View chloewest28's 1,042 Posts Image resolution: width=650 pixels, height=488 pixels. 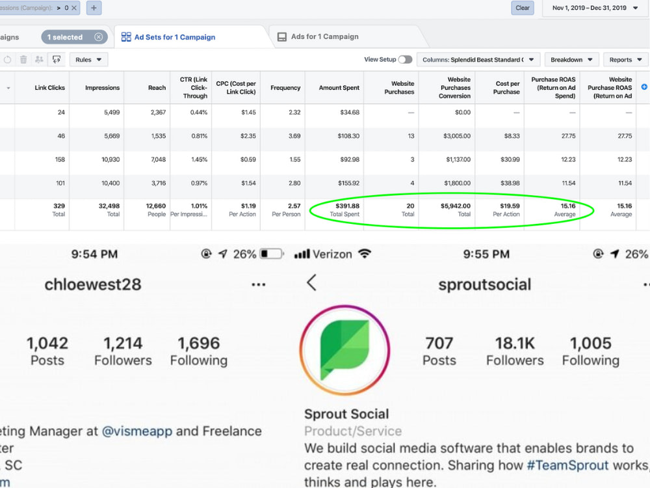[47, 351]
